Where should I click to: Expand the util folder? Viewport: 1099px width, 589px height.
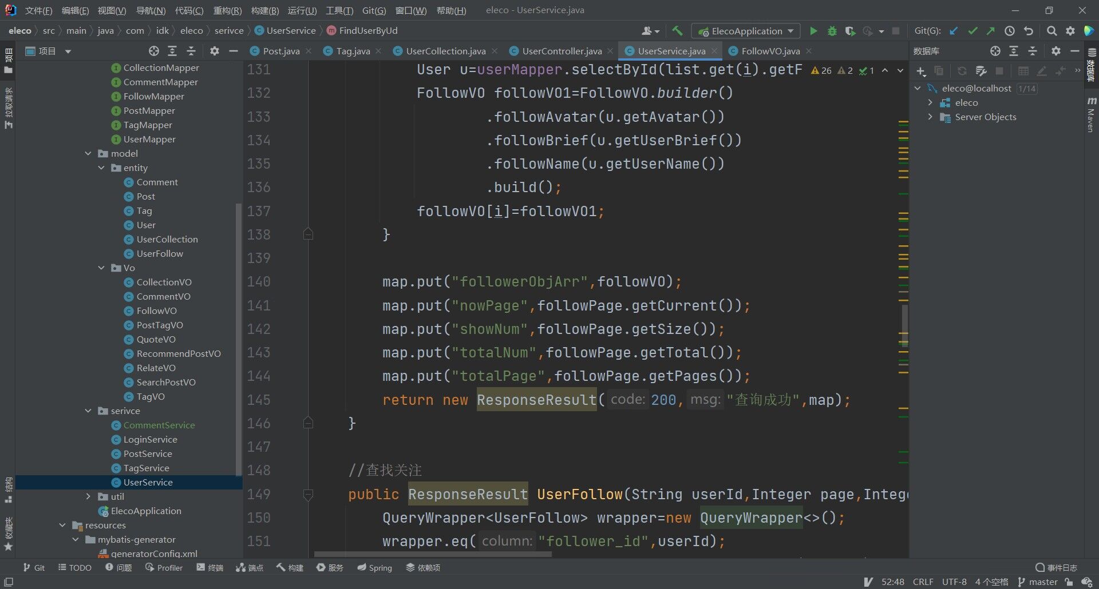[x=88, y=496]
